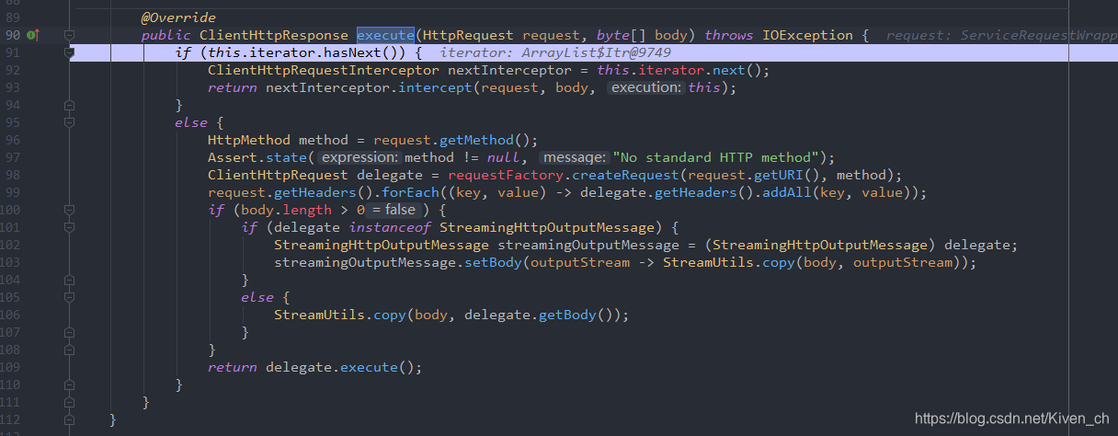
Task: Click the implements-method gutter icon on line 90
Action: (33, 35)
